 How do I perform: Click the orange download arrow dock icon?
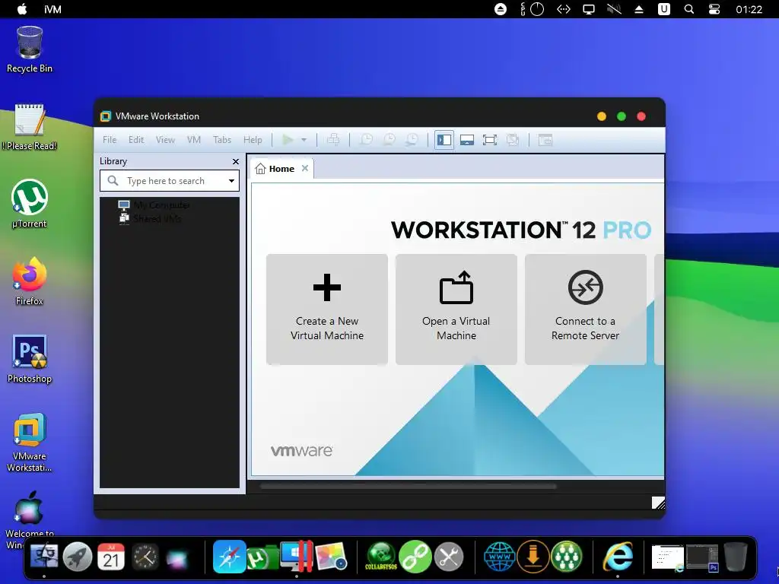pos(533,557)
